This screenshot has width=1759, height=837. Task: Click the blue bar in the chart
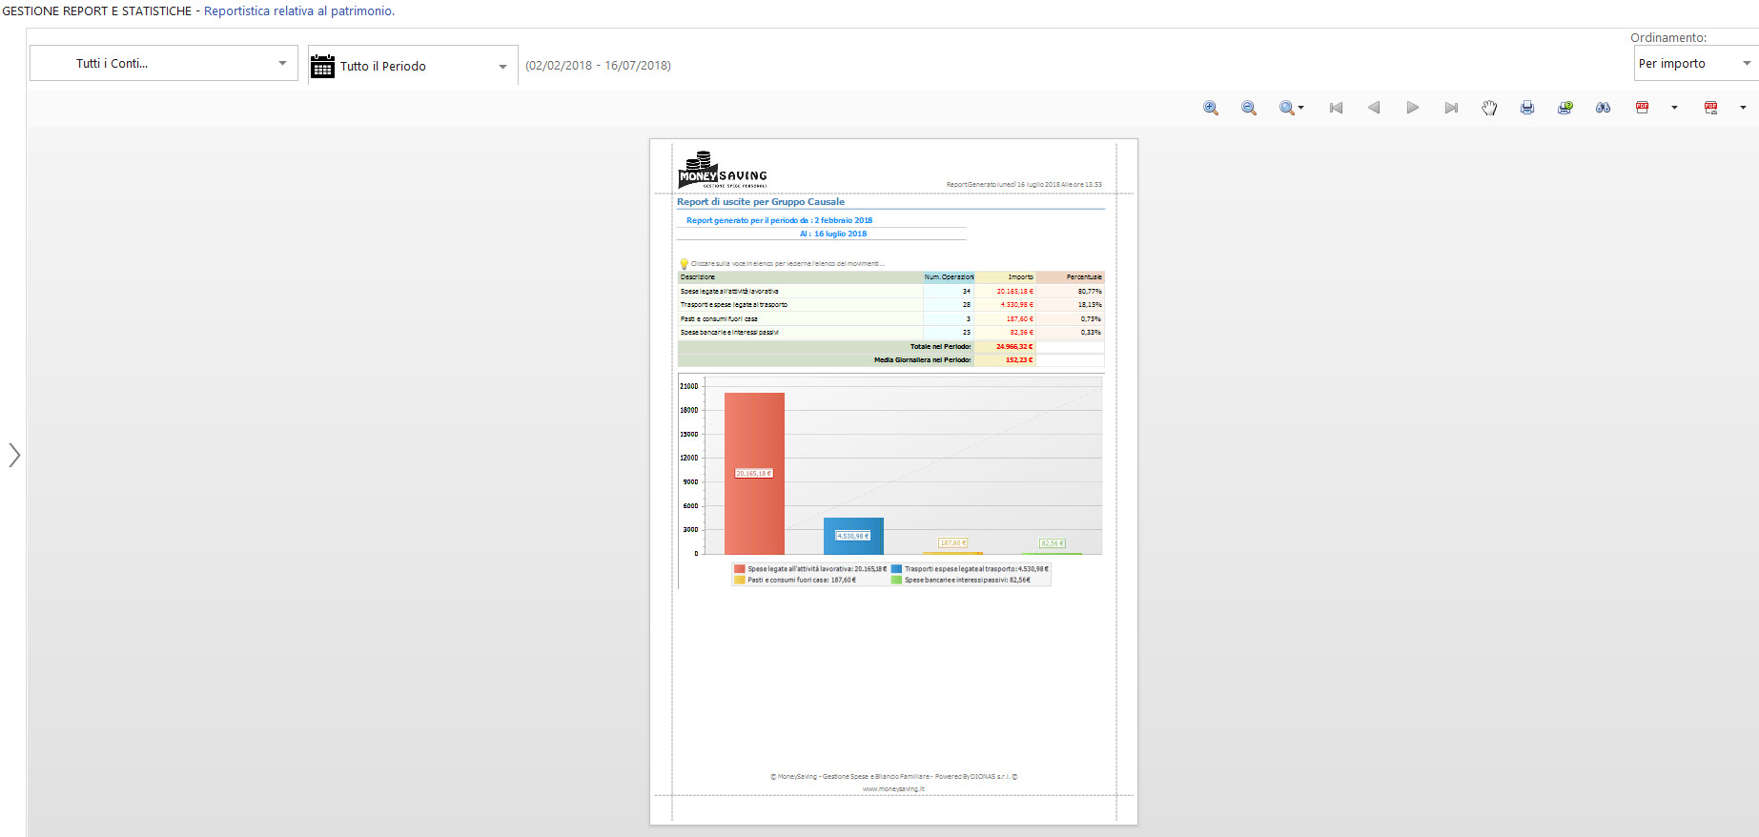(853, 537)
